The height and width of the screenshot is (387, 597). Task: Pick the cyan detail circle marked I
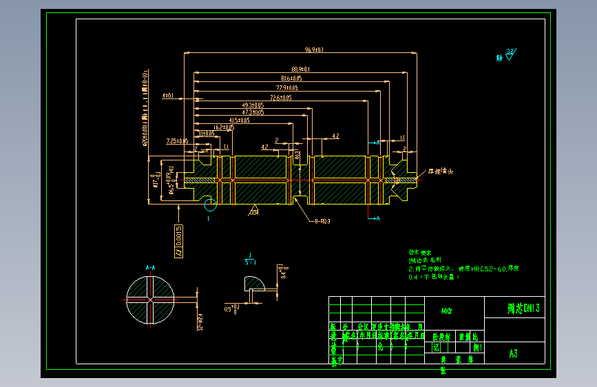tap(210, 205)
